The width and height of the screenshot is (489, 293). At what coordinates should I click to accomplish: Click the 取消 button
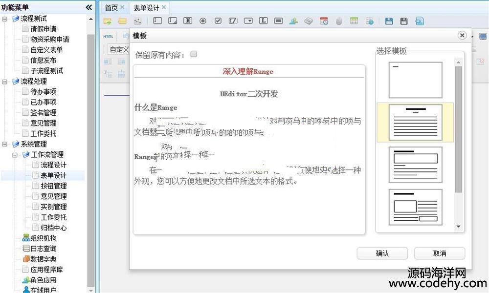pyautogui.click(x=439, y=253)
